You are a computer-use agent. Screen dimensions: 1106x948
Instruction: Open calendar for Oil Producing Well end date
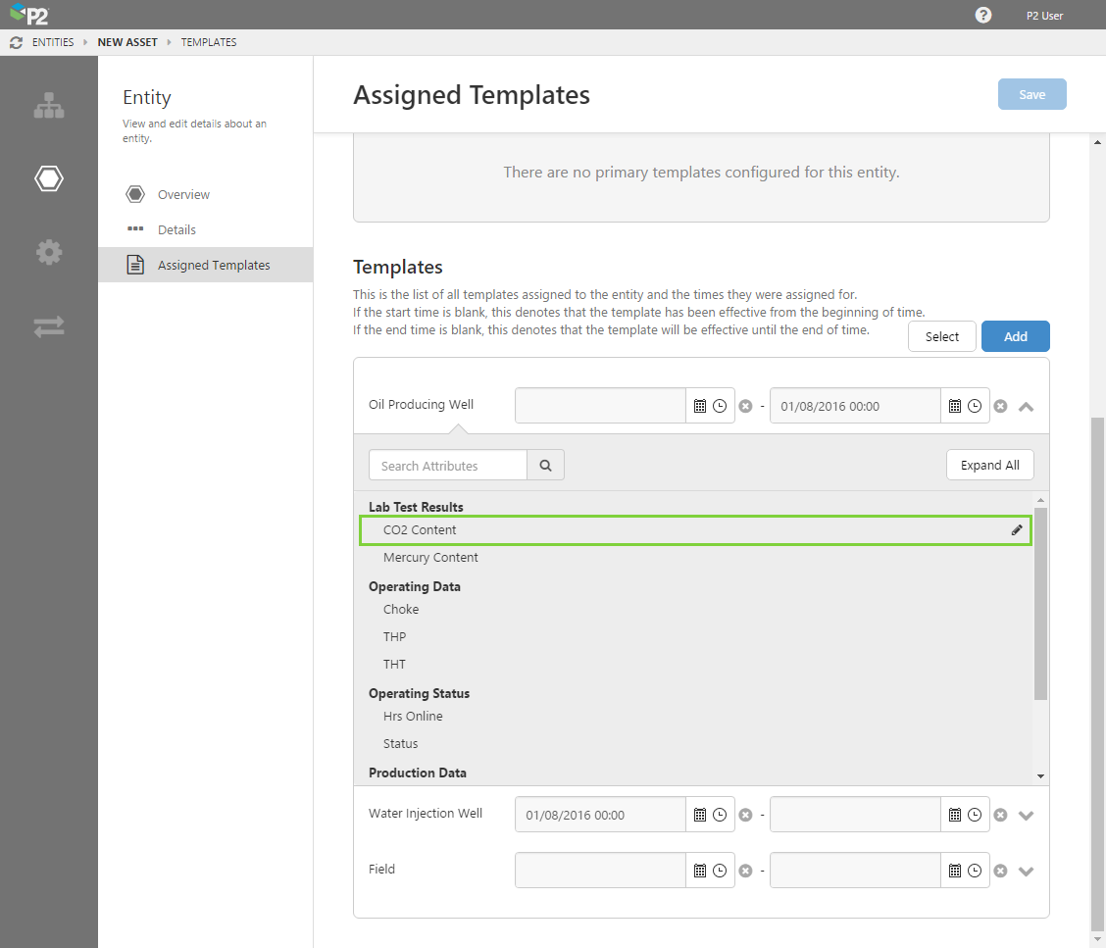coord(954,406)
